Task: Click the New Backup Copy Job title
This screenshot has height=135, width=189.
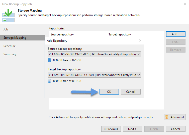Action: (17, 4)
